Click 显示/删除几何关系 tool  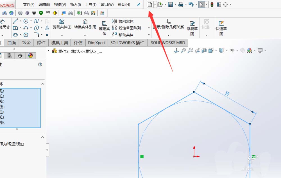(x=168, y=24)
